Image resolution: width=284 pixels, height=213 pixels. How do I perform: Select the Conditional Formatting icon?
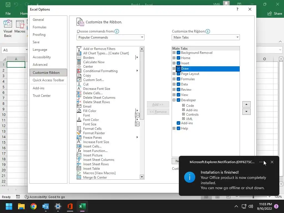click(x=79, y=71)
